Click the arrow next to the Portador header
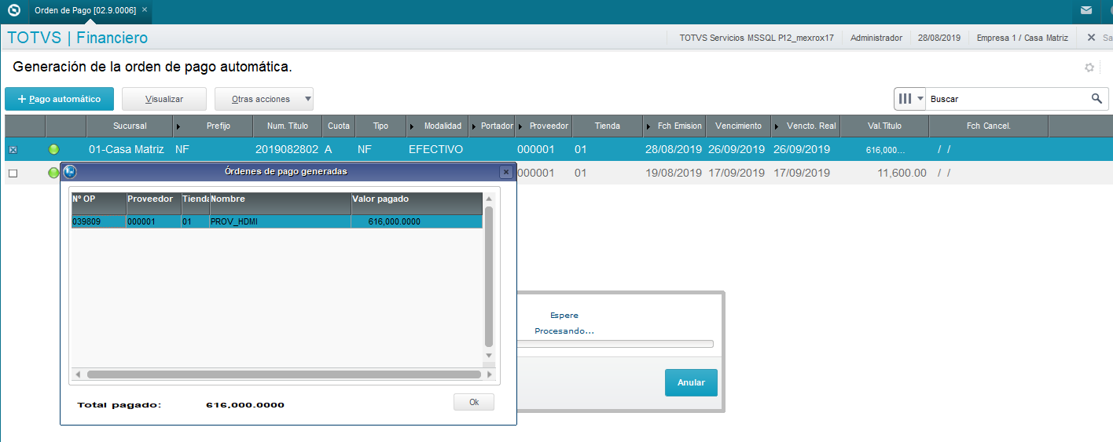Image resolution: width=1113 pixels, height=442 pixels. (474, 126)
